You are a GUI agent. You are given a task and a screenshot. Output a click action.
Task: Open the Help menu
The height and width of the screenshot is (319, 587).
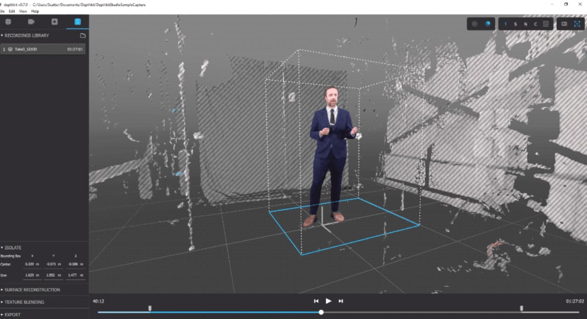click(x=35, y=11)
